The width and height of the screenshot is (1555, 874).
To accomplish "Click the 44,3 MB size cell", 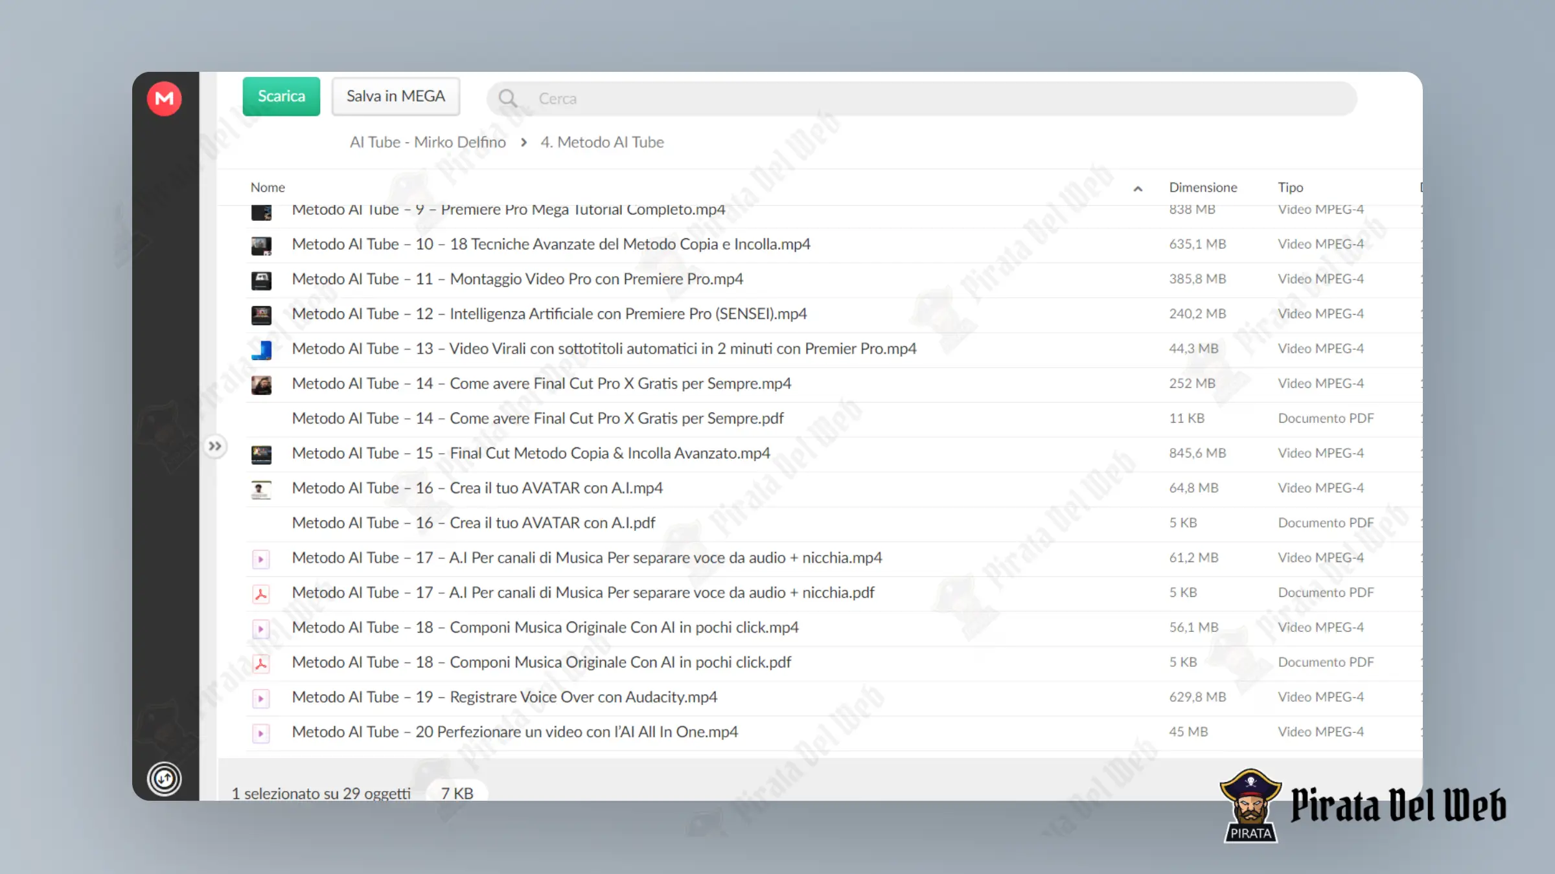I will (1193, 349).
